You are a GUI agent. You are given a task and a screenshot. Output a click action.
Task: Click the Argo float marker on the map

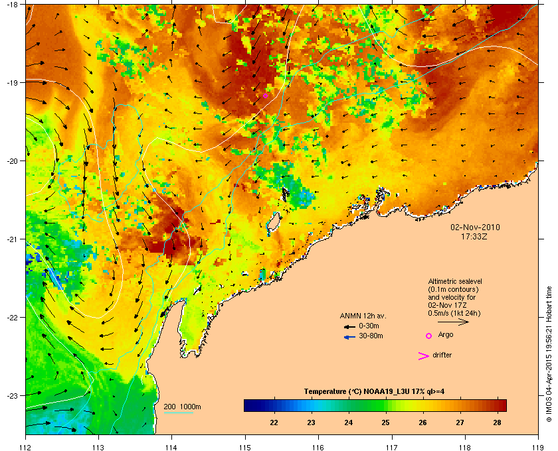tap(266, 96)
